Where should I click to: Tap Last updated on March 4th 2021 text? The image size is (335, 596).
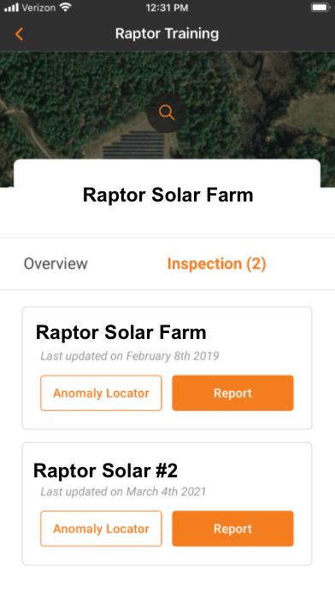point(123,492)
